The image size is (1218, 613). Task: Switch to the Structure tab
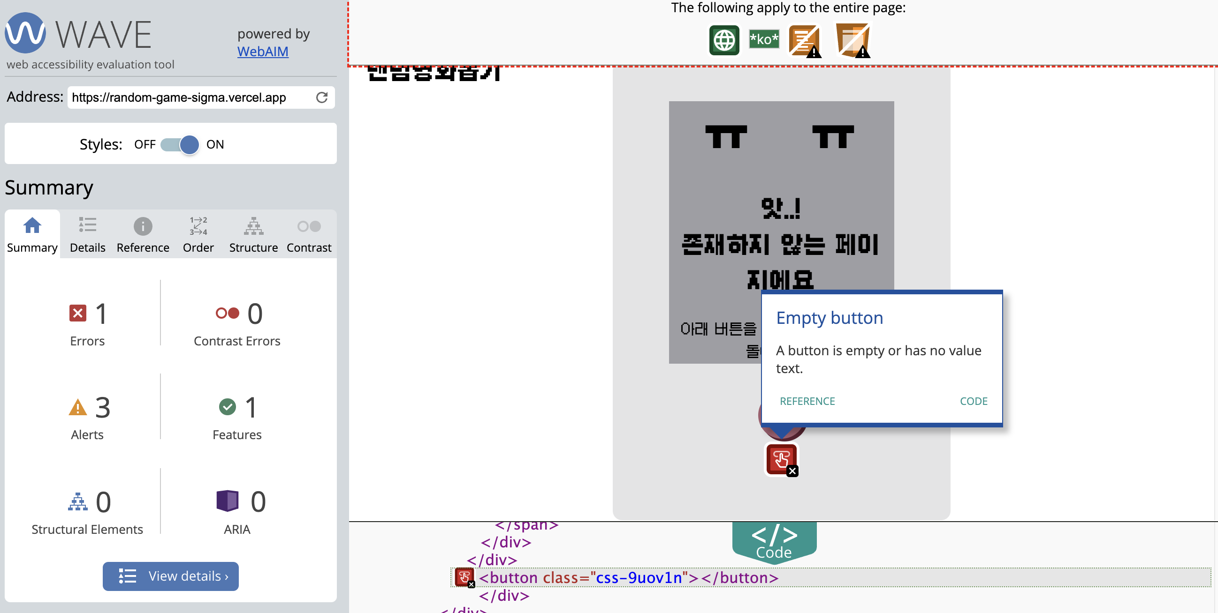coord(253,235)
